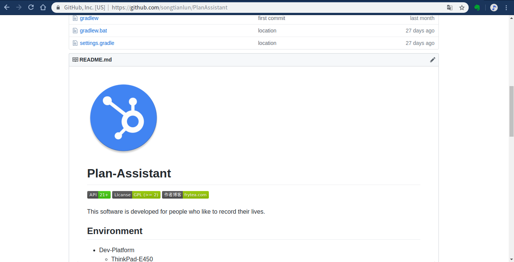This screenshot has width=514, height=262.
Task: Click the blue Plan-Assistant logo image
Action: [x=123, y=118]
